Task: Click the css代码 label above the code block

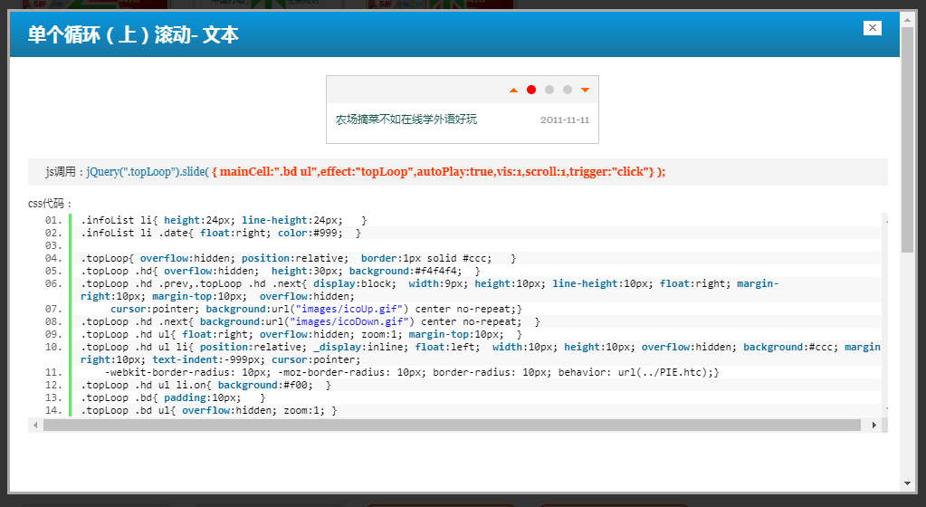Action: (x=50, y=204)
